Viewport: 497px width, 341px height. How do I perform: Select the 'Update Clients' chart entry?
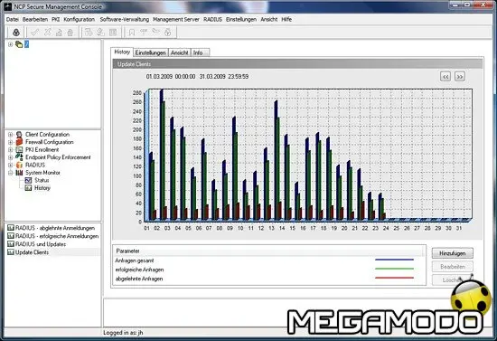(x=28, y=252)
